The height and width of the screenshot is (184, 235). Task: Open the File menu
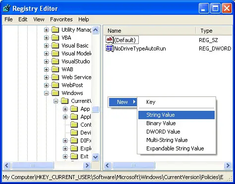tap(8, 19)
